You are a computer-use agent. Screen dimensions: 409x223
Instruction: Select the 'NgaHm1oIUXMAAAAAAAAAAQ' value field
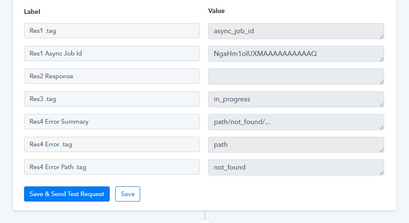click(x=295, y=53)
